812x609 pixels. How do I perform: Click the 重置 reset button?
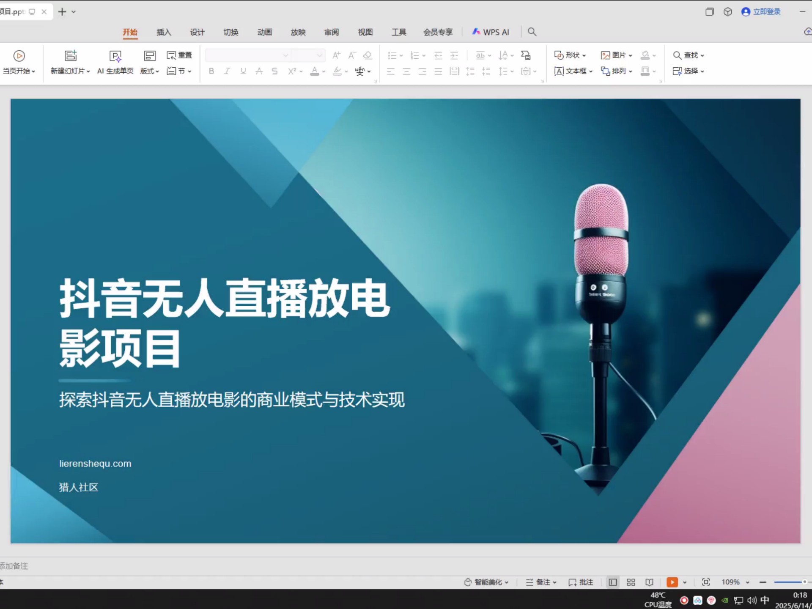[179, 55]
